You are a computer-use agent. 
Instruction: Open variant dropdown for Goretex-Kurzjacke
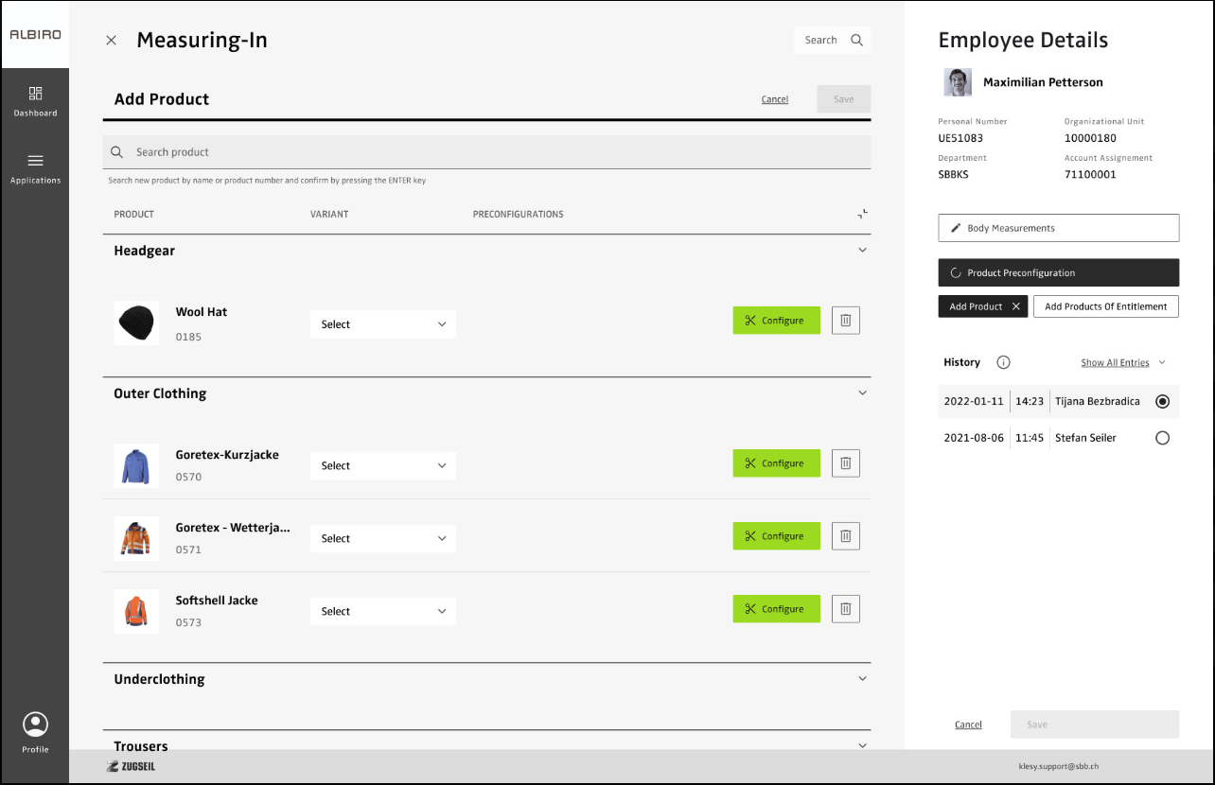pos(383,465)
